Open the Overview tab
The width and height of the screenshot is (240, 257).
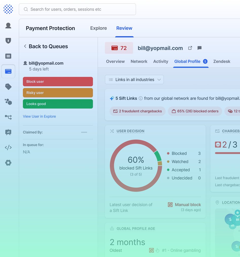(115, 62)
